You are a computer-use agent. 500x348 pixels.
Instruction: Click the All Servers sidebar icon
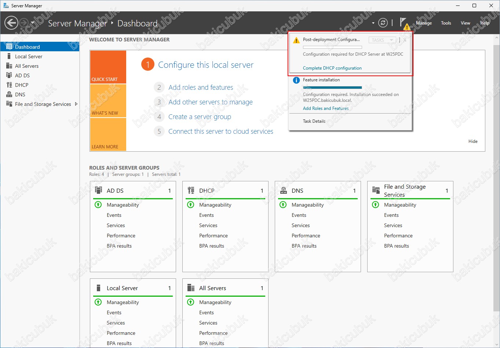pos(9,66)
